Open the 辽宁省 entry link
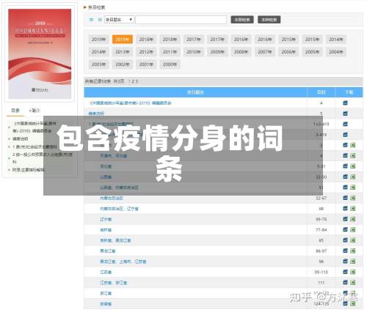Viewport: 367px width, 312px height. click(x=106, y=219)
